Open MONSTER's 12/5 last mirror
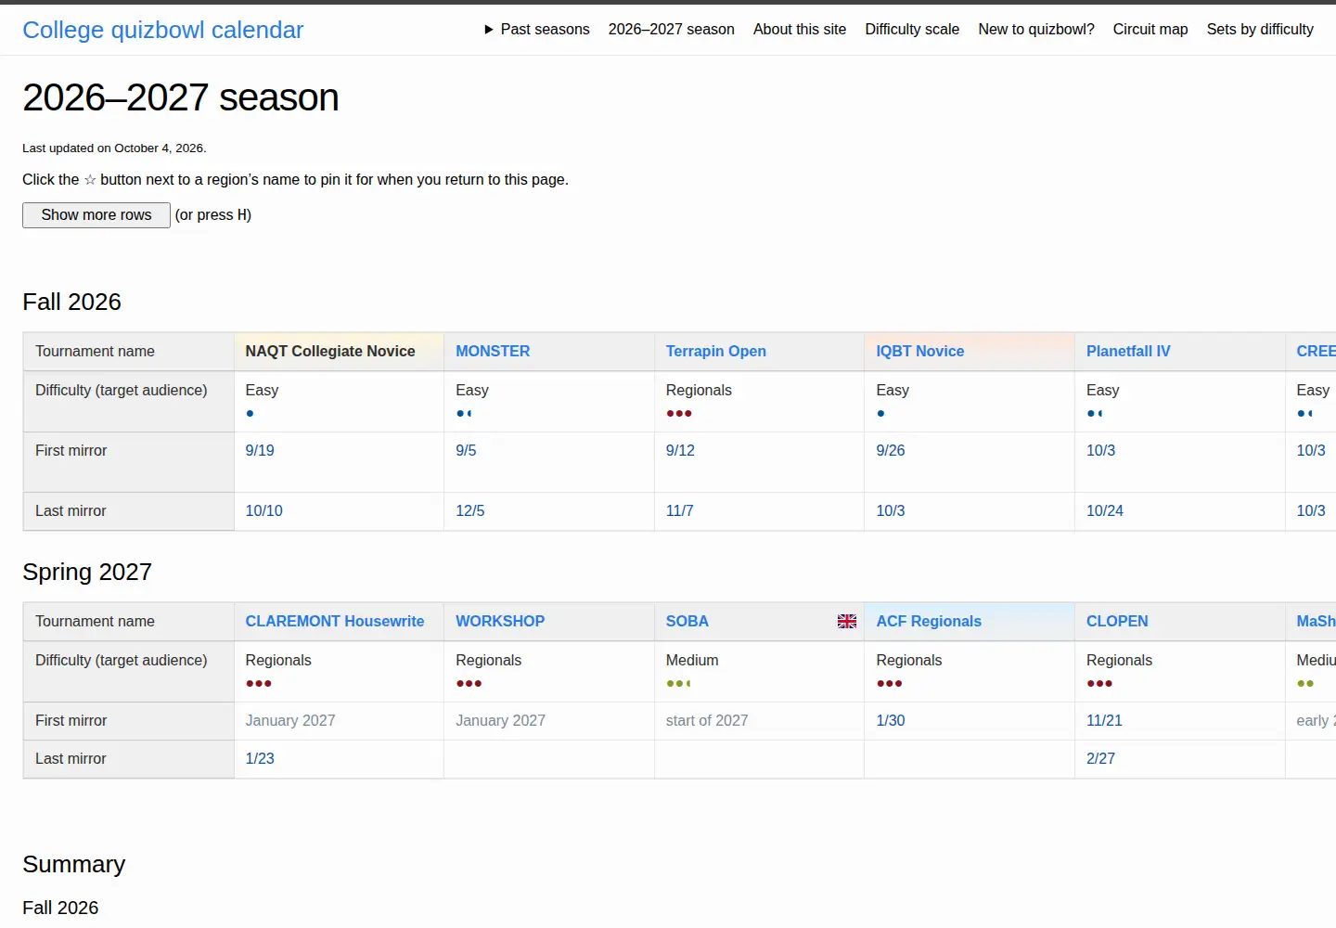 tap(470, 511)
